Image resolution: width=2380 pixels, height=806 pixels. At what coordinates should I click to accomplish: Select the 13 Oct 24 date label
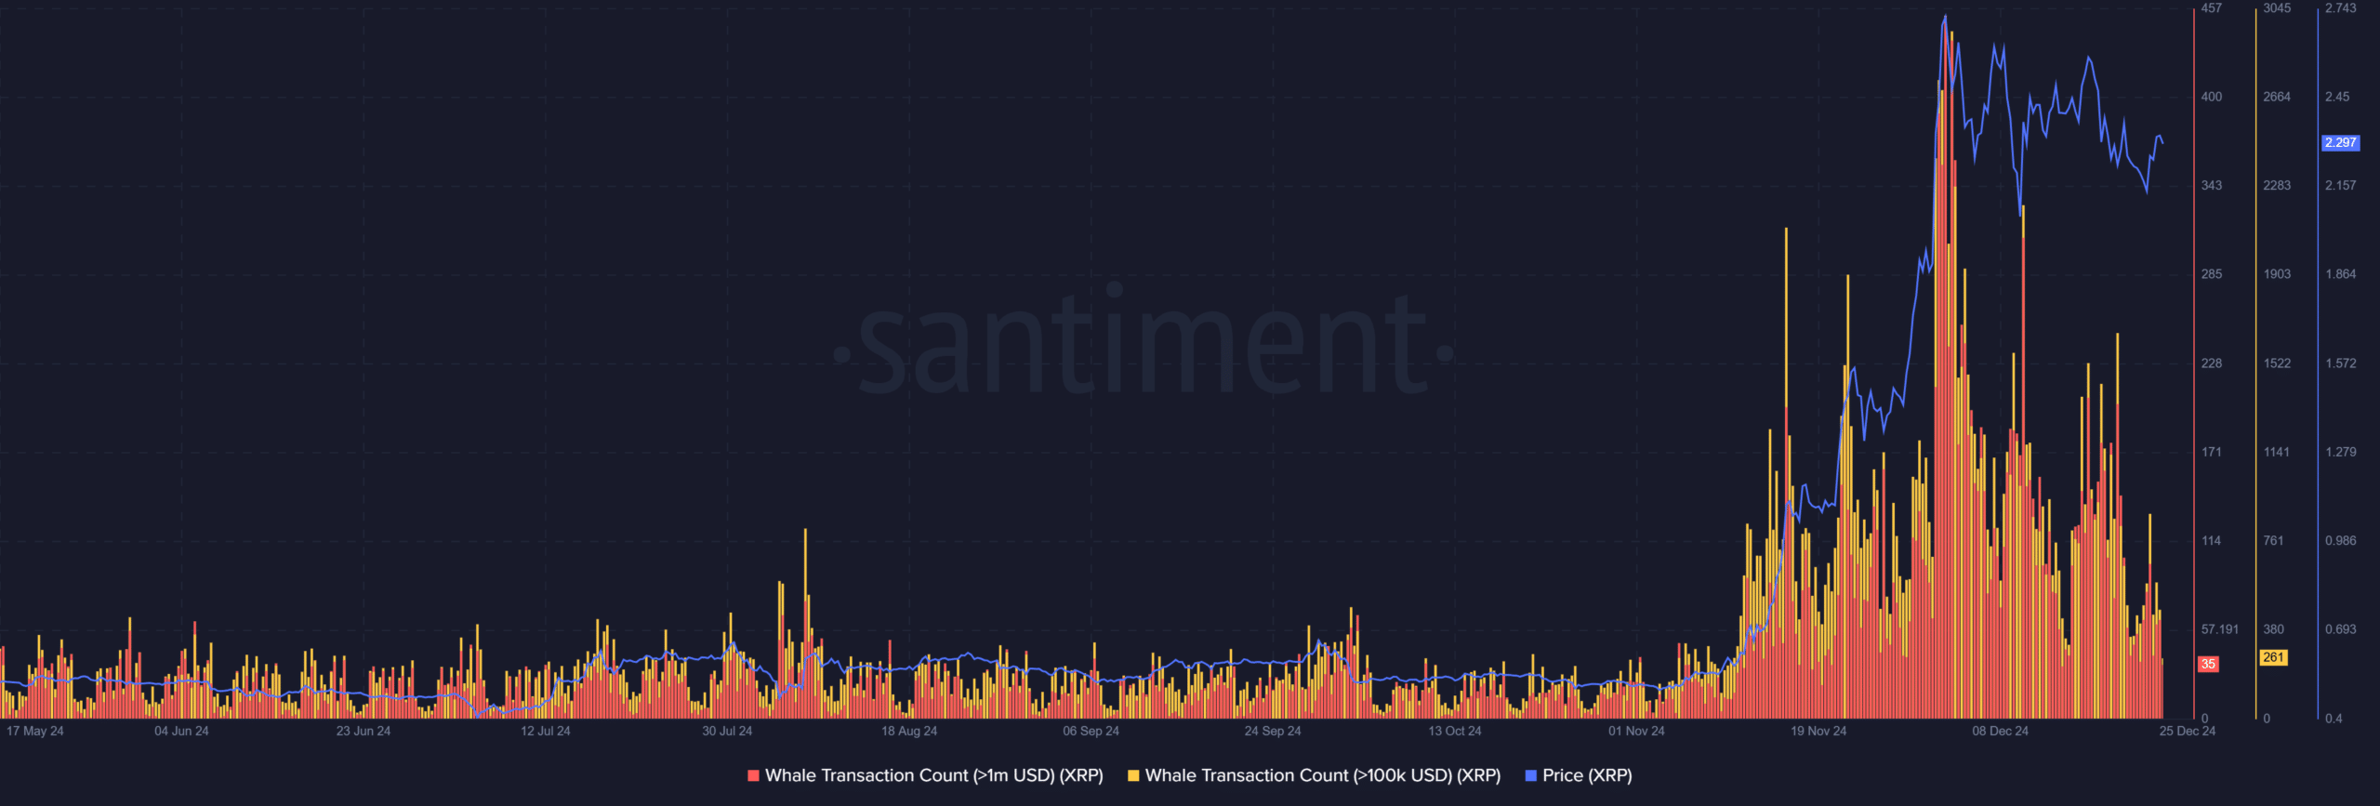click(1455, 731)
